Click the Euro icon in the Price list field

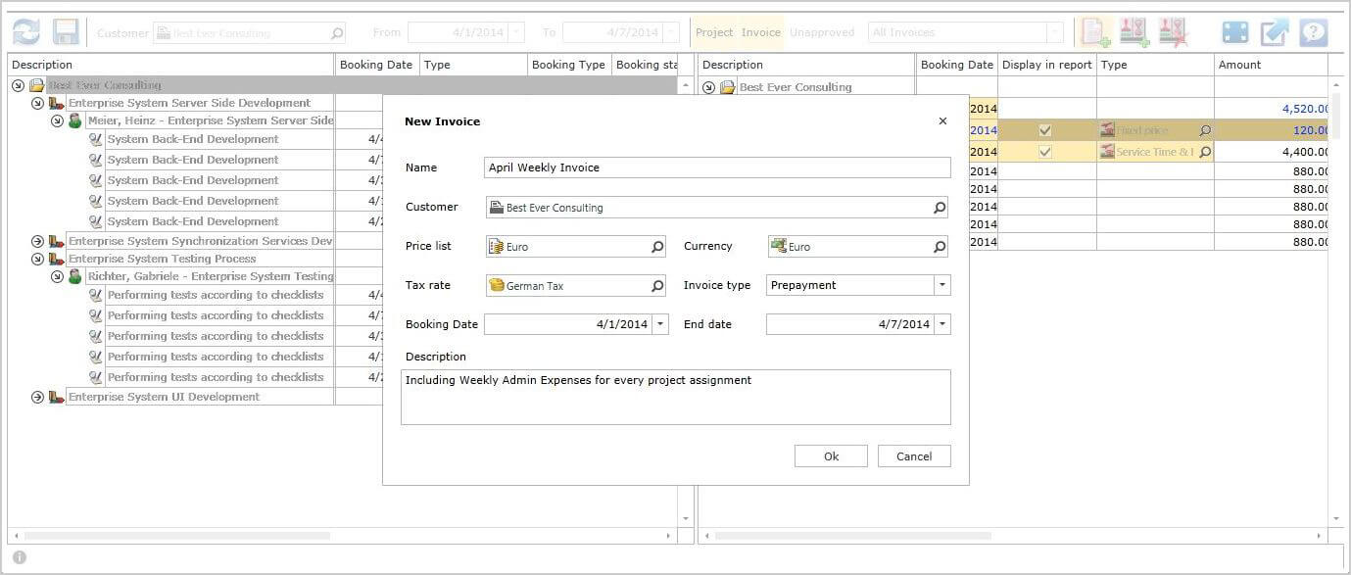coord(497,247)
